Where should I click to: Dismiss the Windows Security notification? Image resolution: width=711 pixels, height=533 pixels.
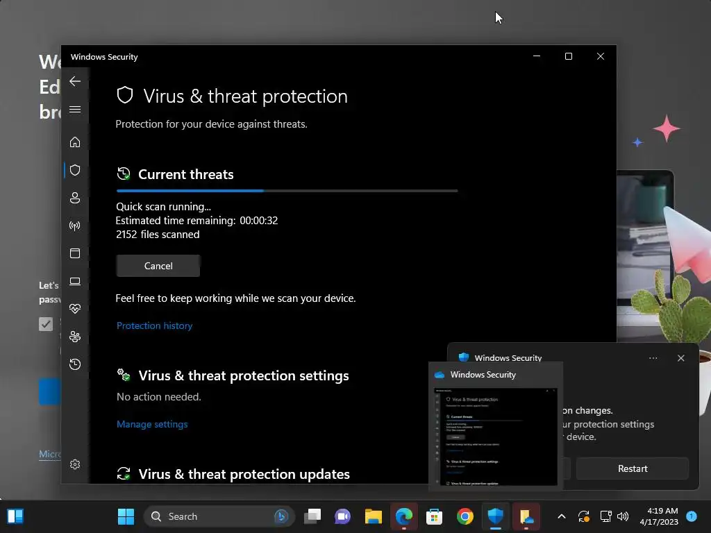tap(680, 358)
